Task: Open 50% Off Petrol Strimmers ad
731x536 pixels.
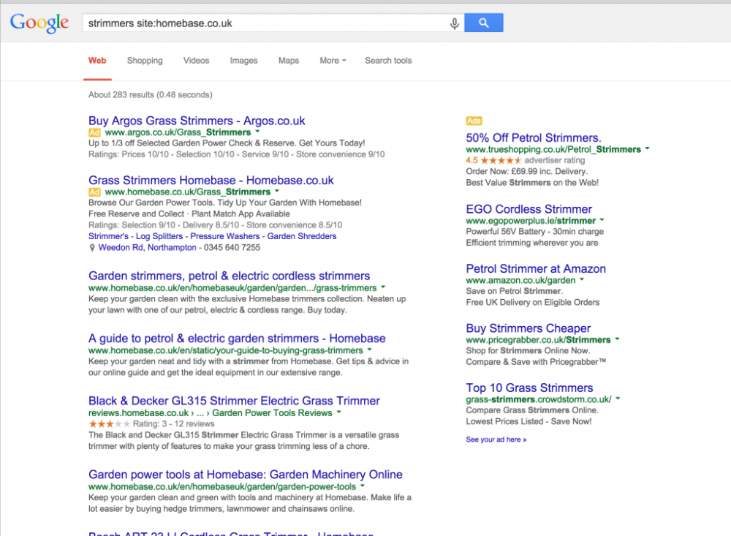Action: coord(534,138)
